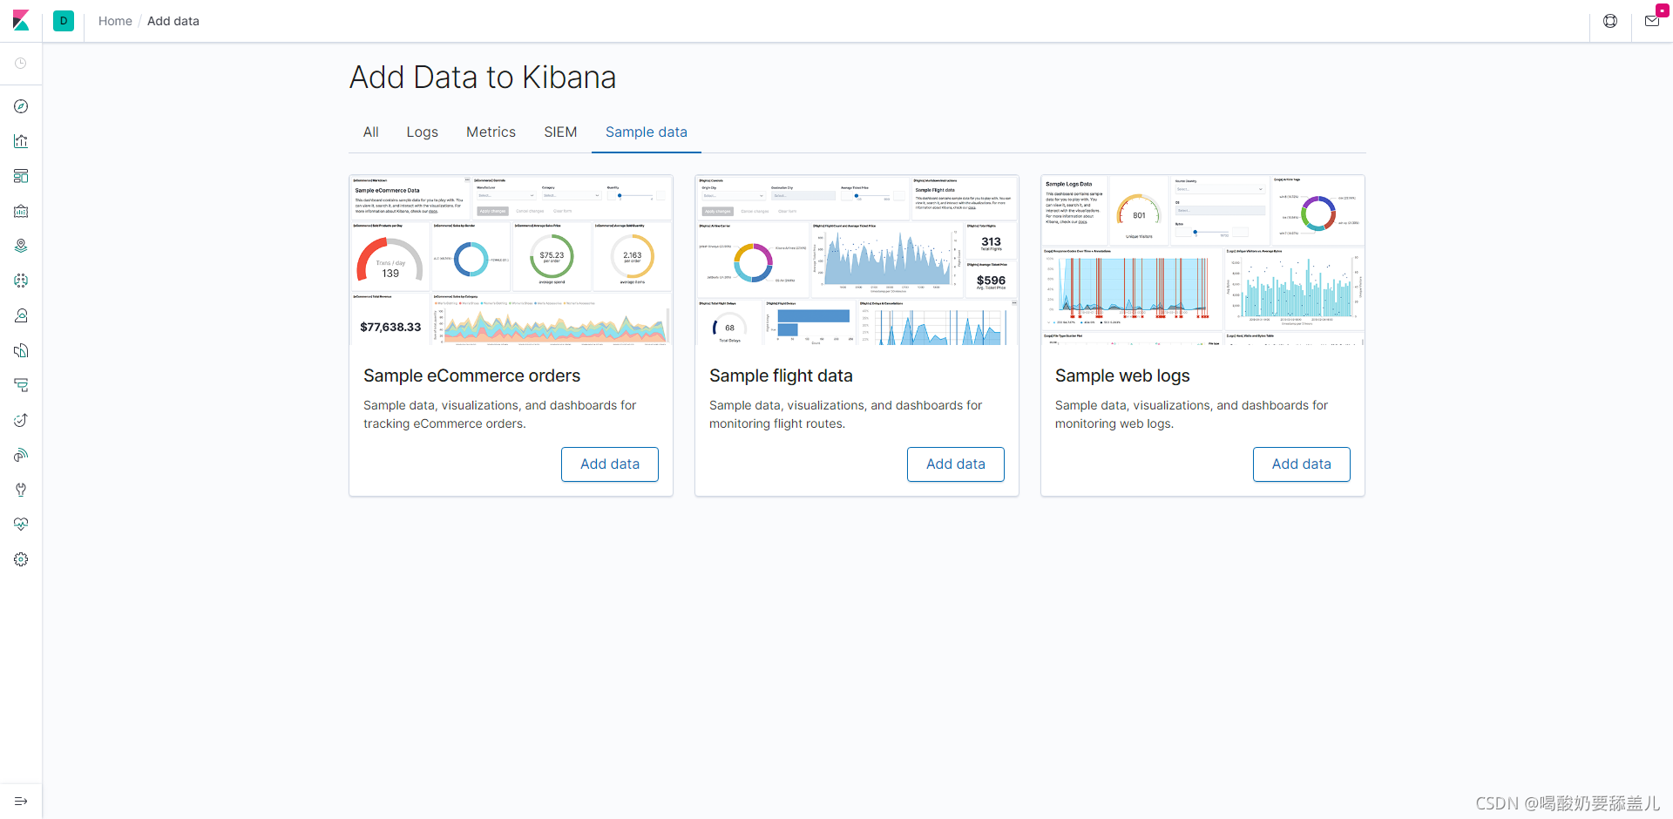Click the "Add data" breadcrumb text
Screen dimensions: 1673x819
pos(173,21)
